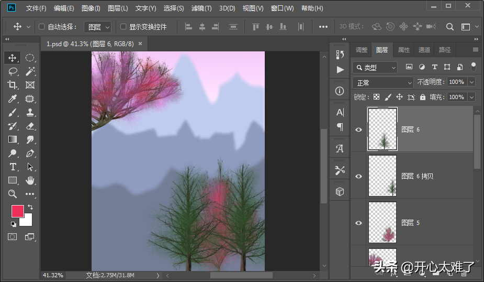Viewport: 484px width, 282px height.
Task: Select the Horizontal Type tool
Action: point(13,167)
